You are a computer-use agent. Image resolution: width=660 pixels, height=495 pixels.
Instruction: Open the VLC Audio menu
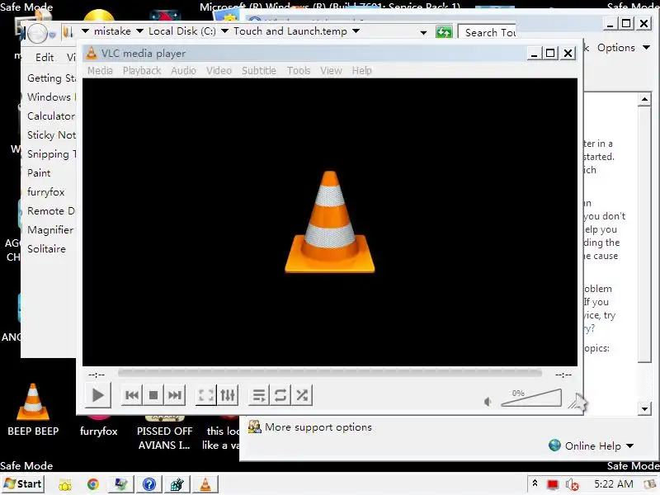(183, 71)
